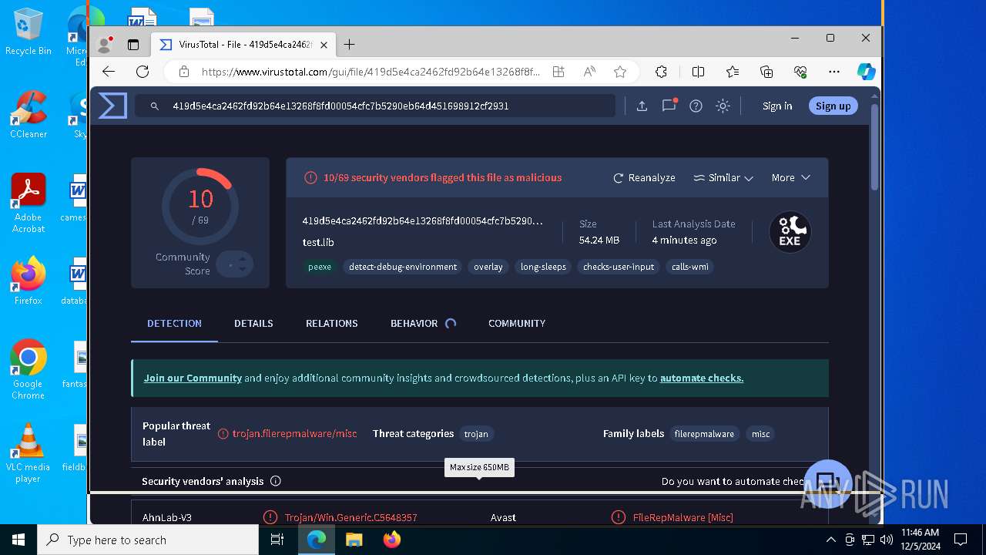
Task: Switch to the DETAILS tab
Action: pyautogui.click(x=253, y=323)
